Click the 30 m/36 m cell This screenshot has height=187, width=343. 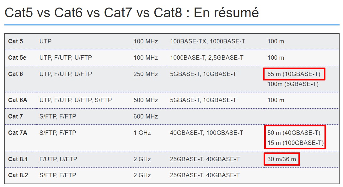281,159
